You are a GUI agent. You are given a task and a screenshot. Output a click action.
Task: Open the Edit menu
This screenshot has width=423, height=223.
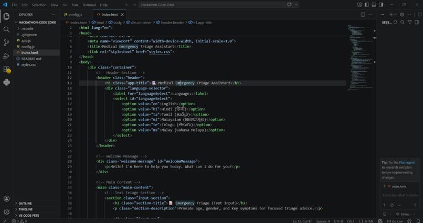click(25, 5)
